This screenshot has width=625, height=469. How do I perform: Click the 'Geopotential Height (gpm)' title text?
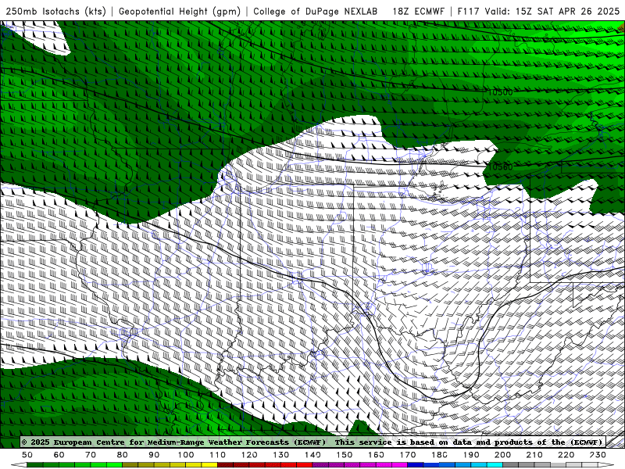(x=180, y=11)
